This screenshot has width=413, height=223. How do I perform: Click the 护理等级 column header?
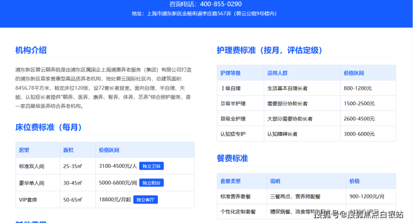click(x=230, y=73)
